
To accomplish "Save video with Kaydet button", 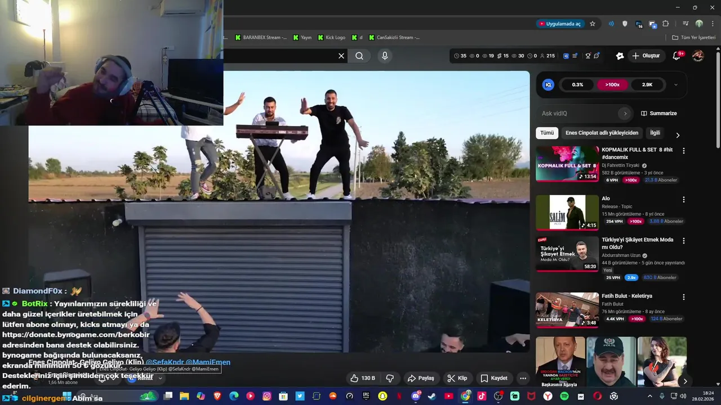I will pos(493,378).
